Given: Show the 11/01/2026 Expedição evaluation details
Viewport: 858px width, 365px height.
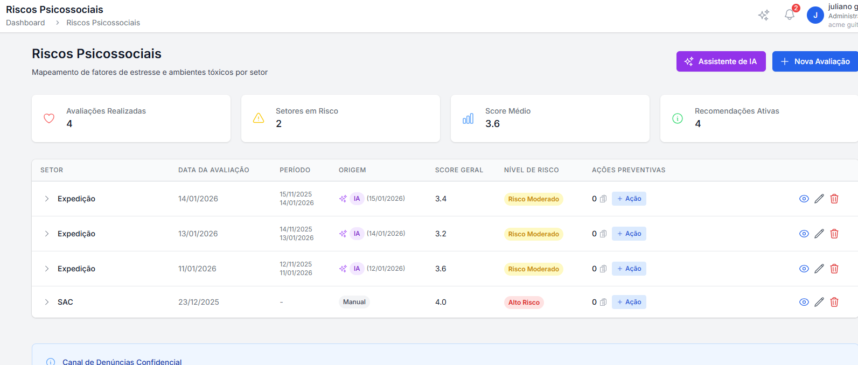Looking at the screenshot, I should pos(804,269).
